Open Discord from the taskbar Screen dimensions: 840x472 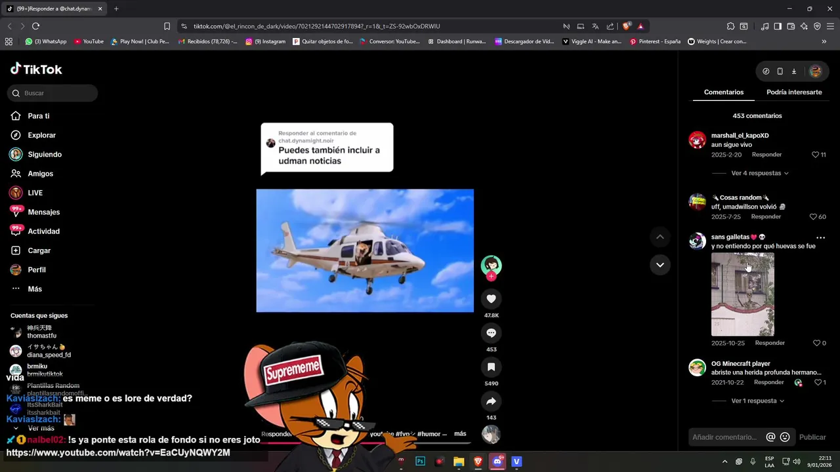pos(497,462)
